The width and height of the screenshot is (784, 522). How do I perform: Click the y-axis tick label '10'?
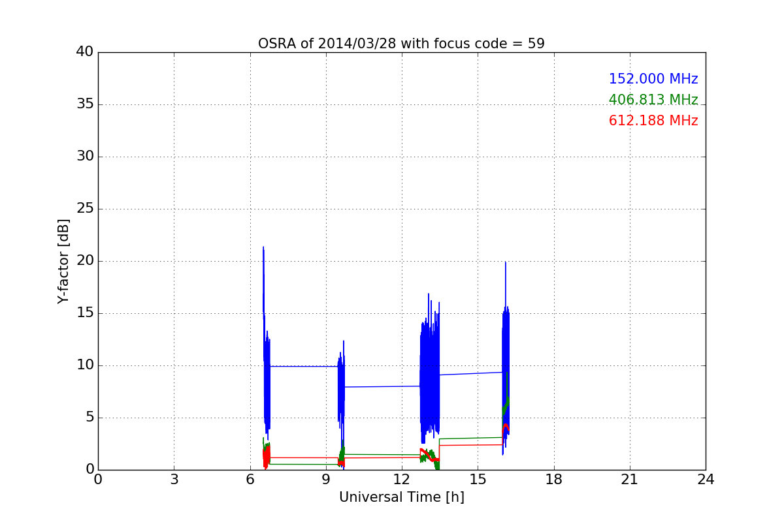tap(85, 365)
